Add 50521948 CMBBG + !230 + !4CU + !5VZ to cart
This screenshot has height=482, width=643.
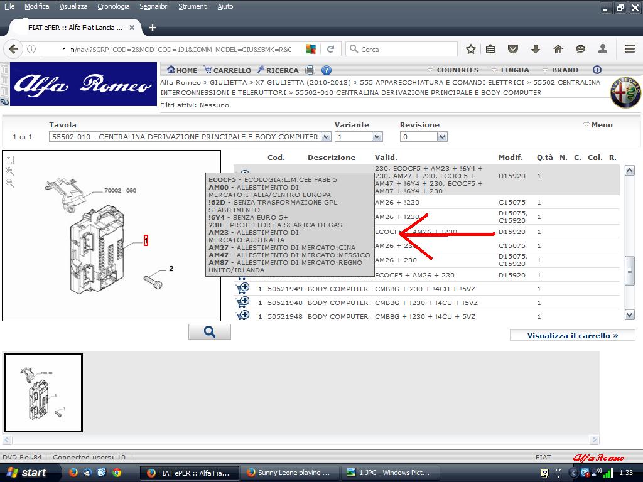coord(243,303)
